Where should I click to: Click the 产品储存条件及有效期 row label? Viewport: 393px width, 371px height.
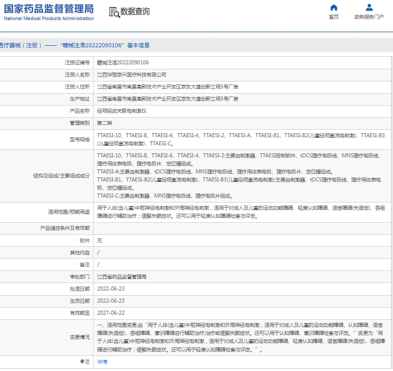65,228
